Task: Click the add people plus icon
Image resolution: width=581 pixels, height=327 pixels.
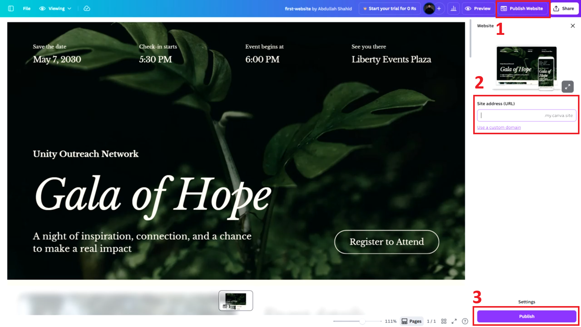Action: [439, 8]
